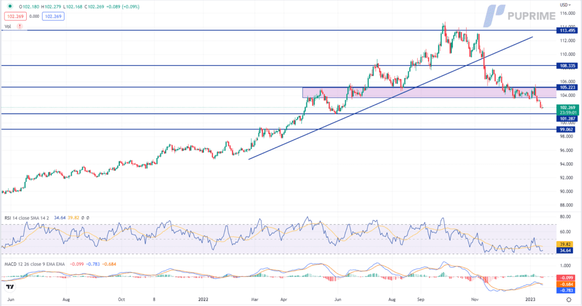Click the Oct label on the time axis
Image resolution: width=582 pixels, height=306 pixels.
tap(122, 299)
